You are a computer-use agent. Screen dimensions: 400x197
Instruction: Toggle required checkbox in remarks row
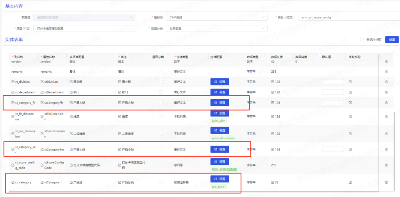pos(161,72)
